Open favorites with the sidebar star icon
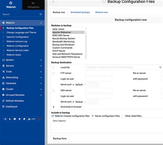 (x=20, y=119)
